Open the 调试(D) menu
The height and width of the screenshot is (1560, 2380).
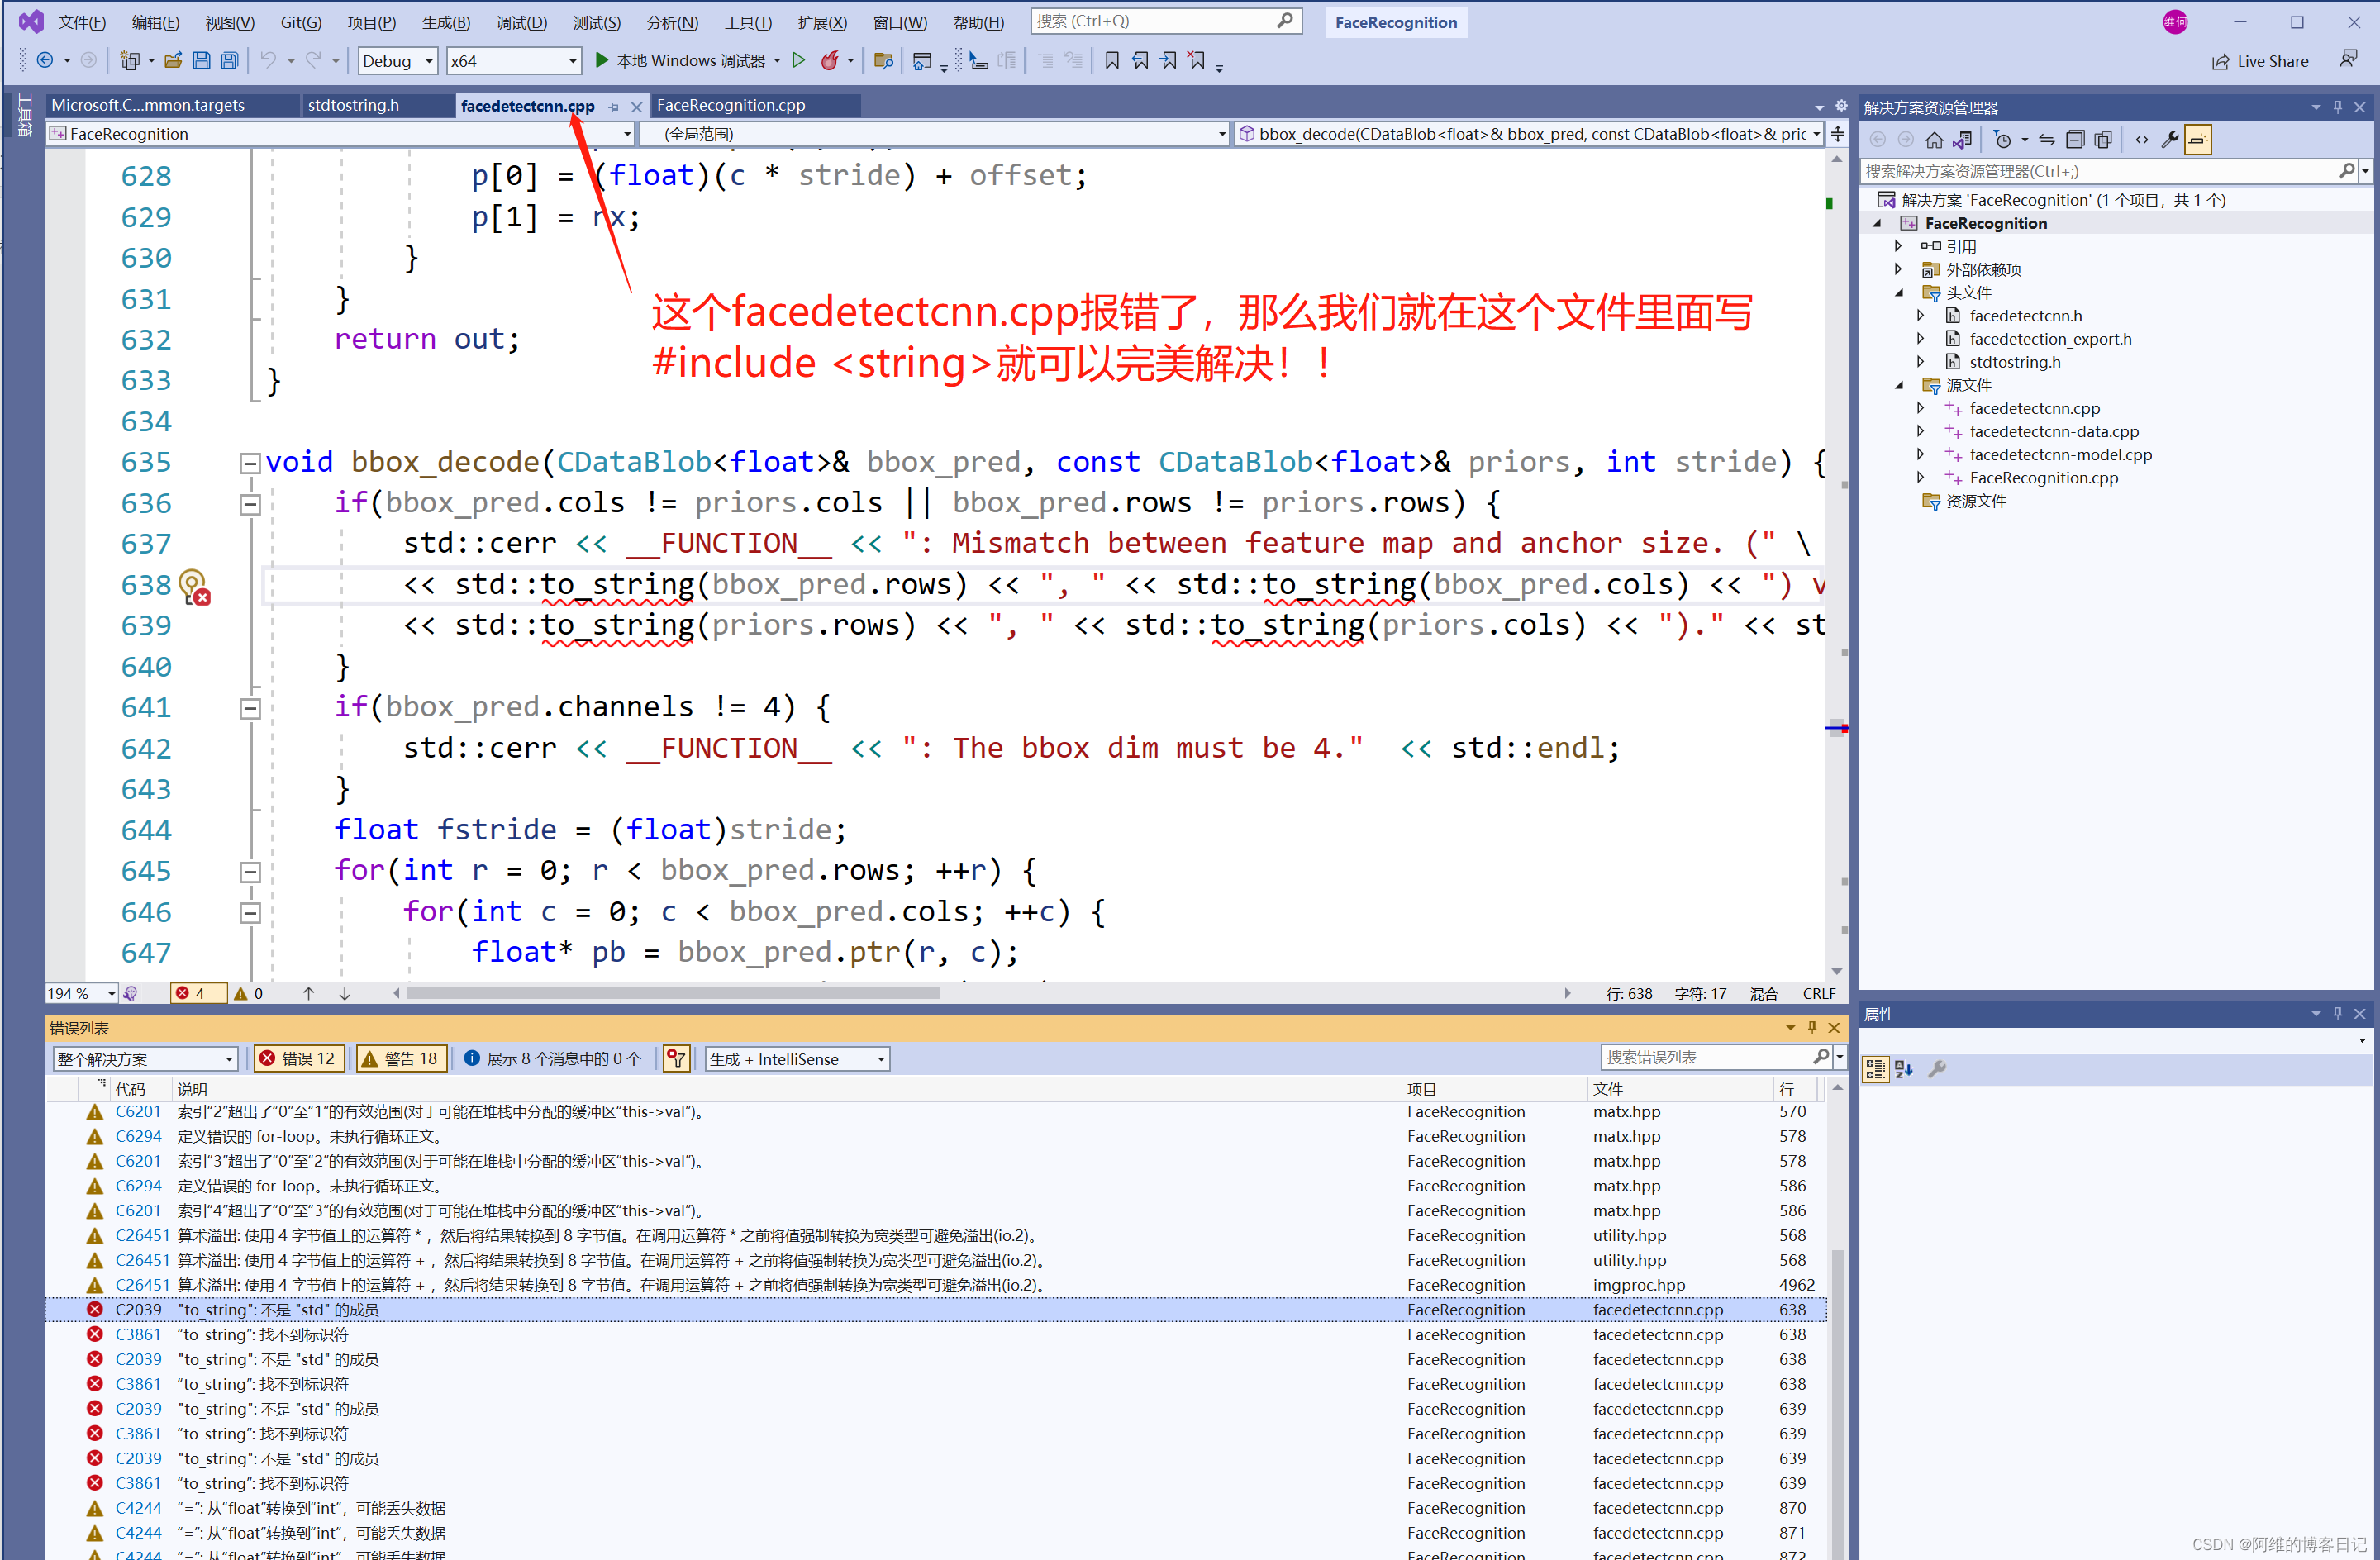pos(521,22)
